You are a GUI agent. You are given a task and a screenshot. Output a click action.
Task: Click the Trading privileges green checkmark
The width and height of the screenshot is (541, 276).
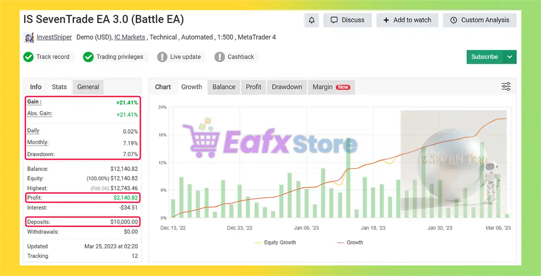click(88, 57)
